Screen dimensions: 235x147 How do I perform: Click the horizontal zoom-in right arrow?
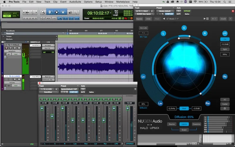pyautogui.click(x=36, y=12)
